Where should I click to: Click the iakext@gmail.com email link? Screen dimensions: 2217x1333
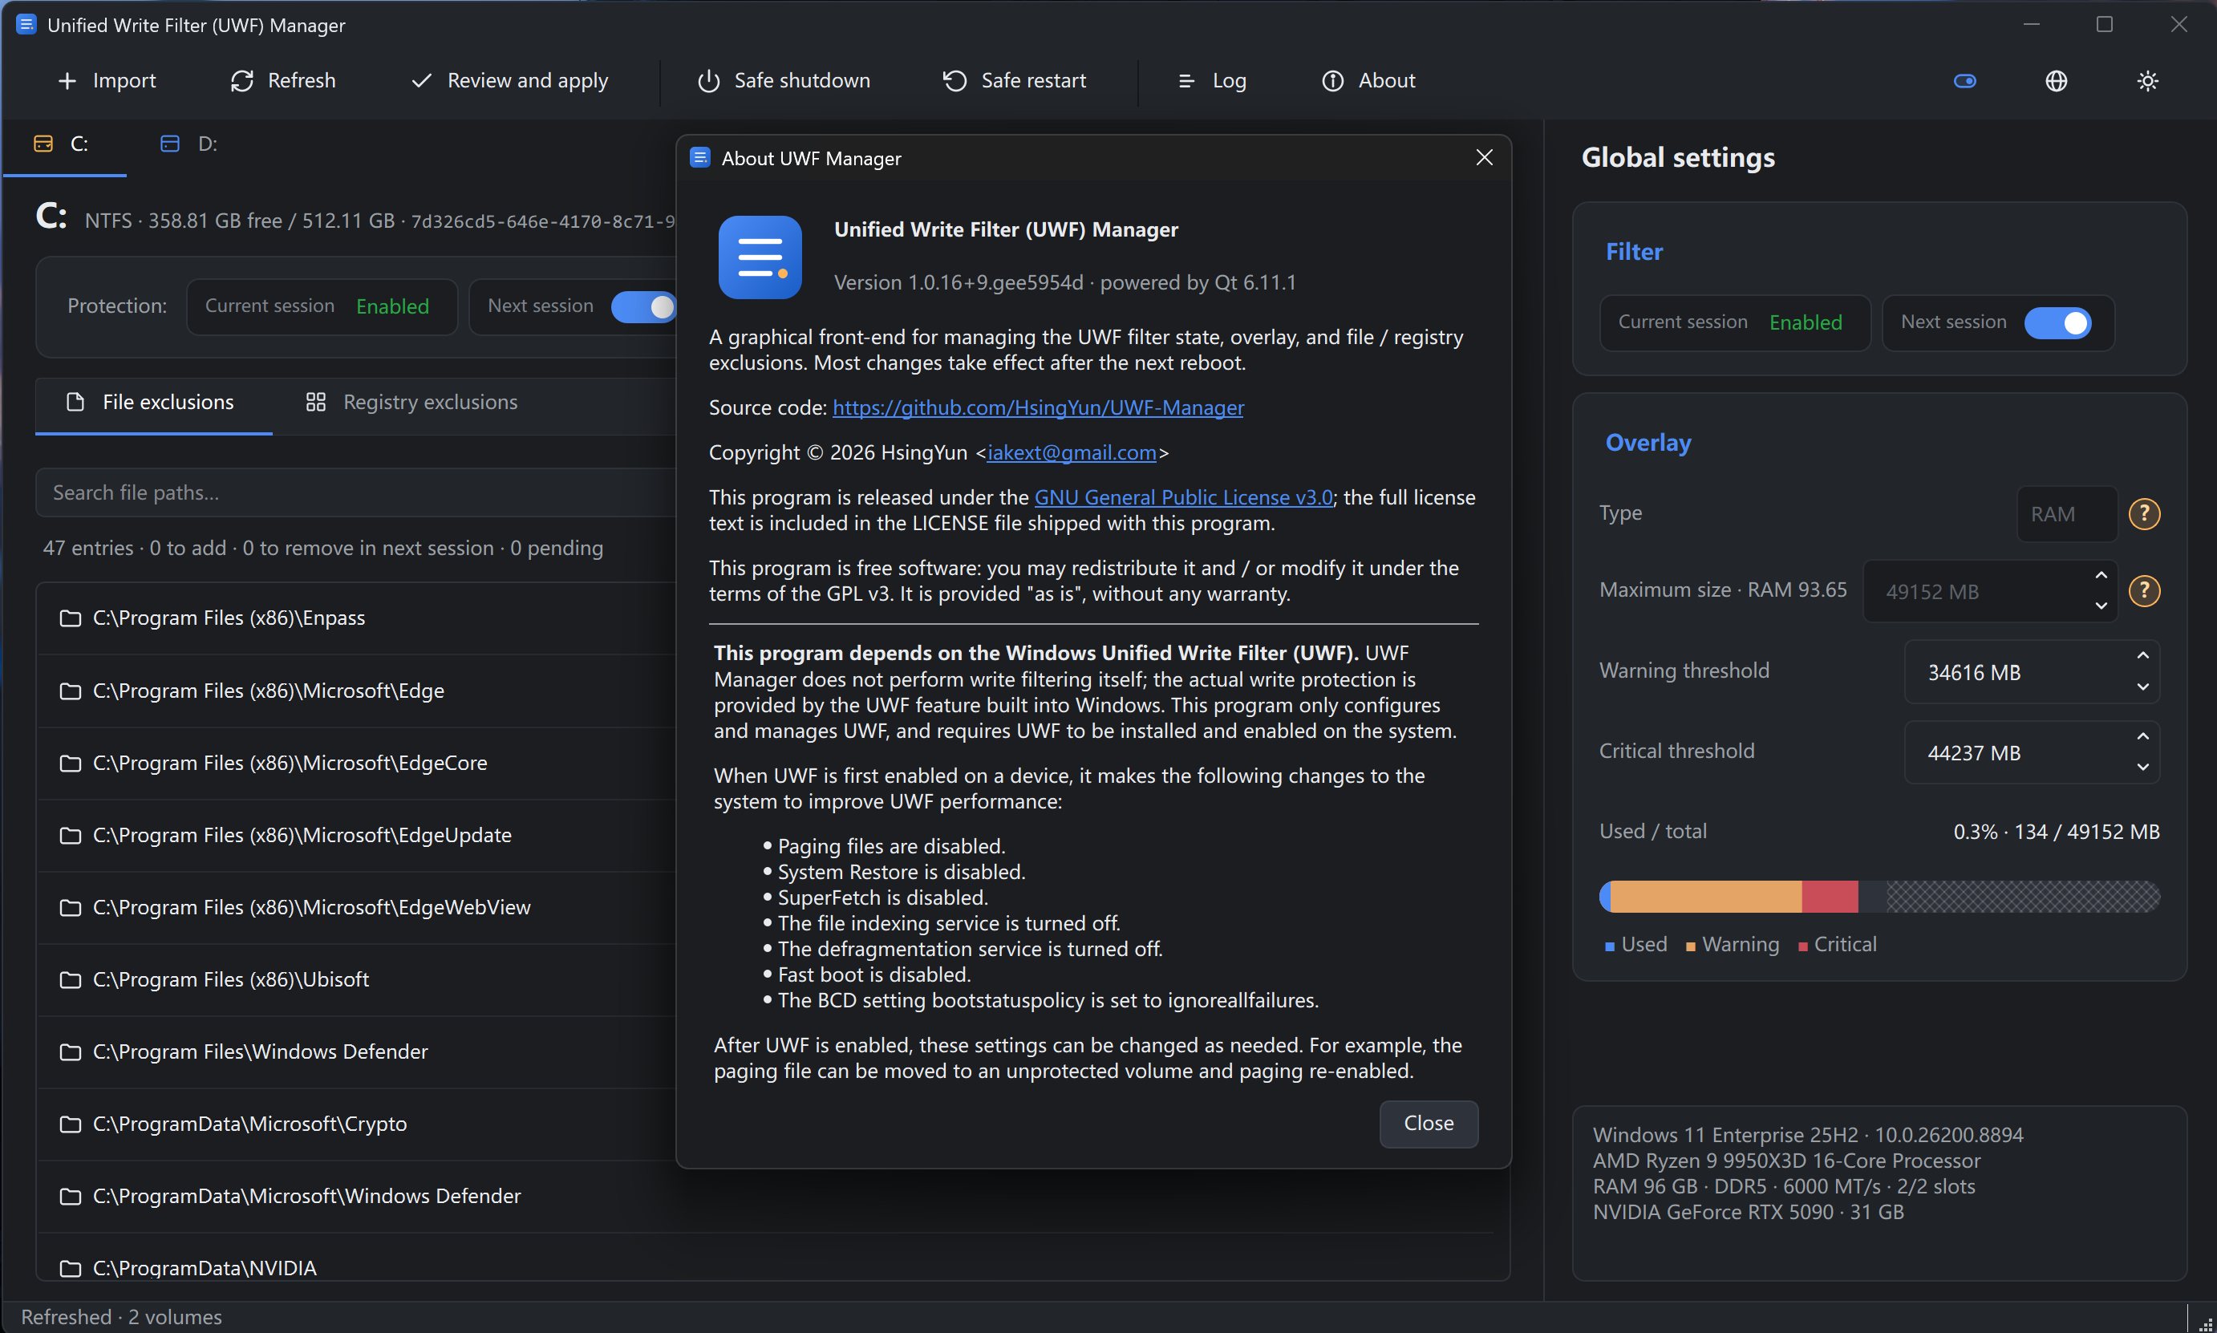coord(1072,452)
